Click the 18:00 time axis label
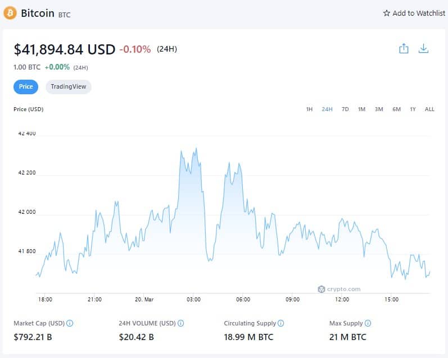Image resolution: width=448 pixels, height=358 pixels. click(x=45, y=300)
